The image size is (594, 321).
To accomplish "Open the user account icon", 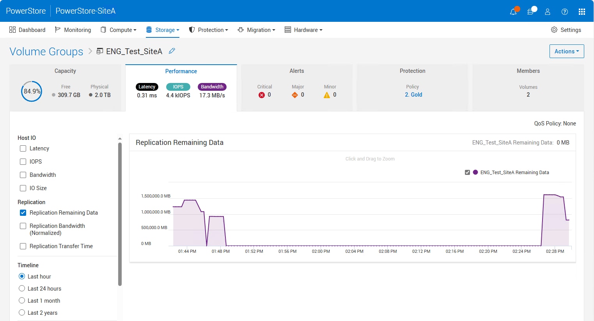I will 548,12.
